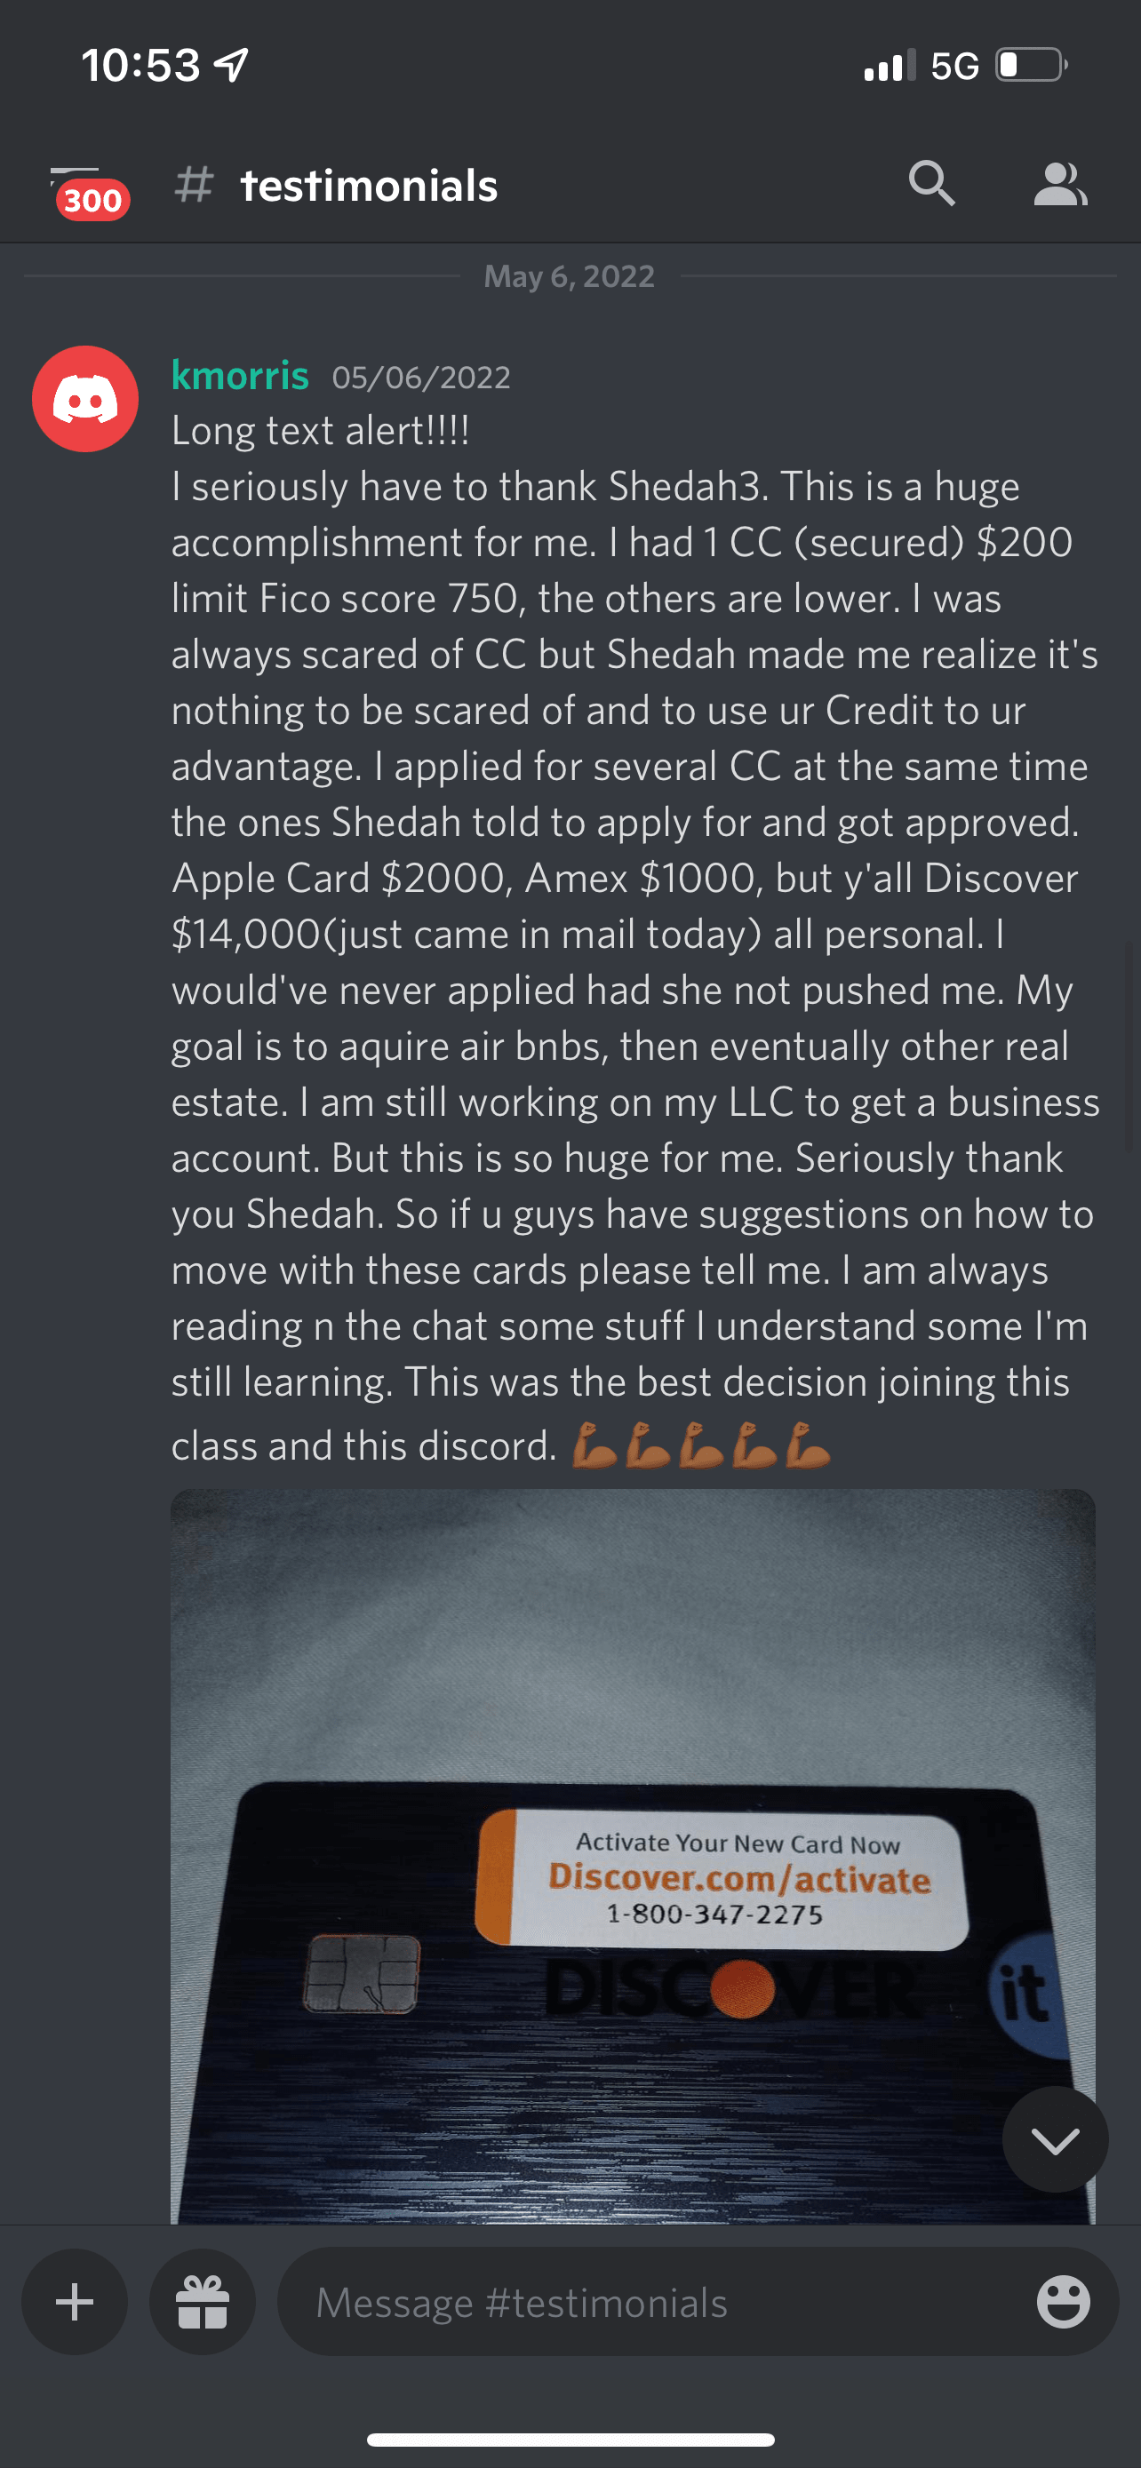Tap the kmorris username
This screenshot has width=1141, height=2468.
[x=240, y=375]
